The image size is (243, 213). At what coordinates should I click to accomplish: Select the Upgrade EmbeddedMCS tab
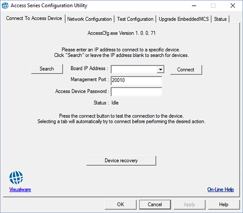(x=184, y=19)
